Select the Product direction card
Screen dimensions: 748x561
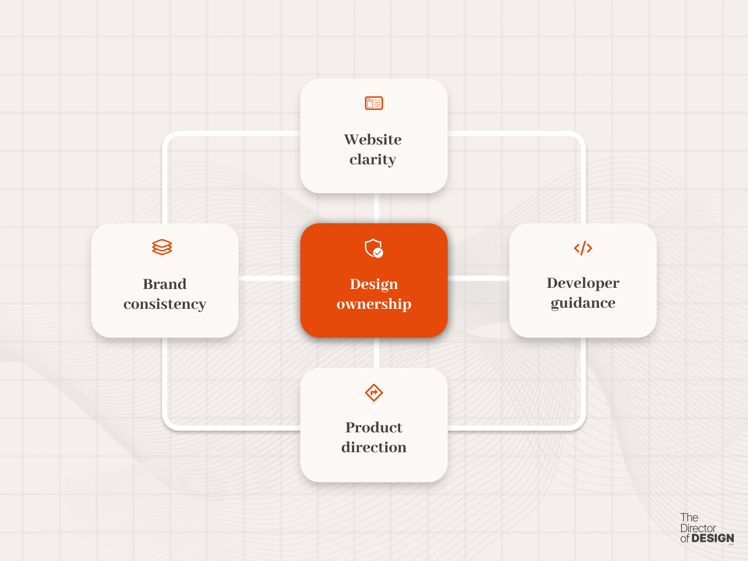[374, 425]
